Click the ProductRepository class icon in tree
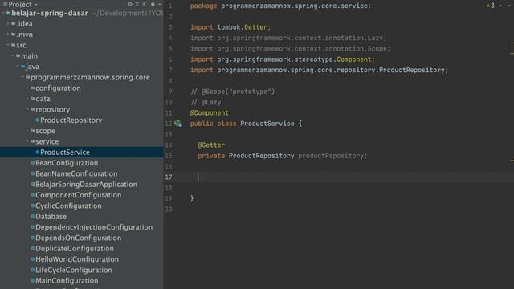The height and width of the screenshot is (289, 514). 38,120
